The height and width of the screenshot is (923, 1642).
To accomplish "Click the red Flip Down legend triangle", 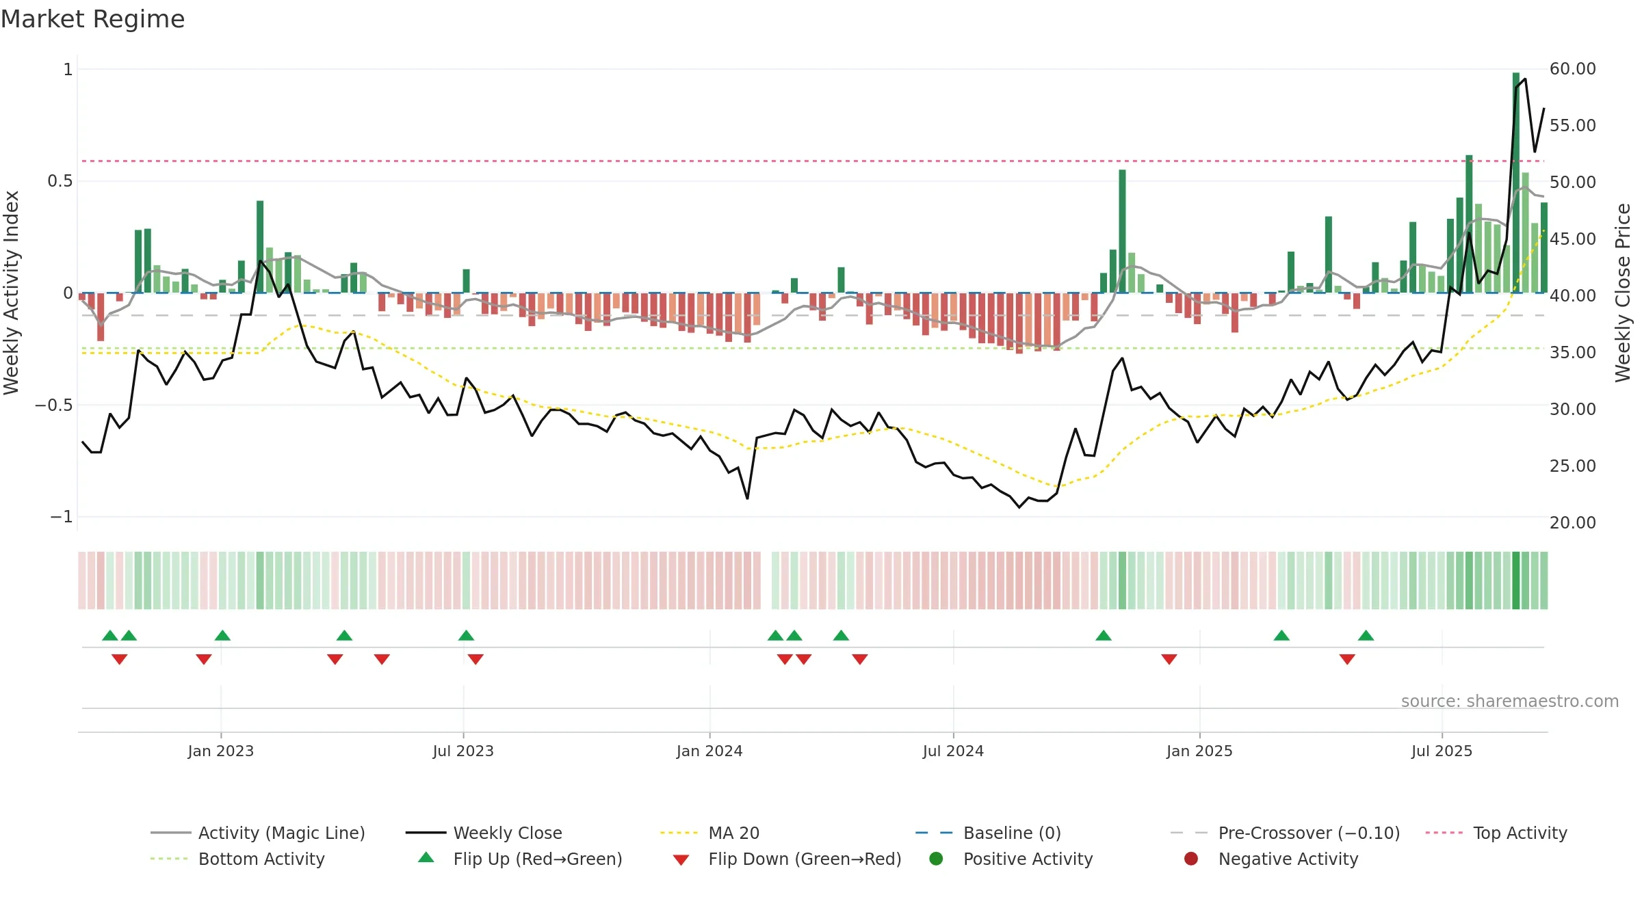I will click(x=681, y=860).
